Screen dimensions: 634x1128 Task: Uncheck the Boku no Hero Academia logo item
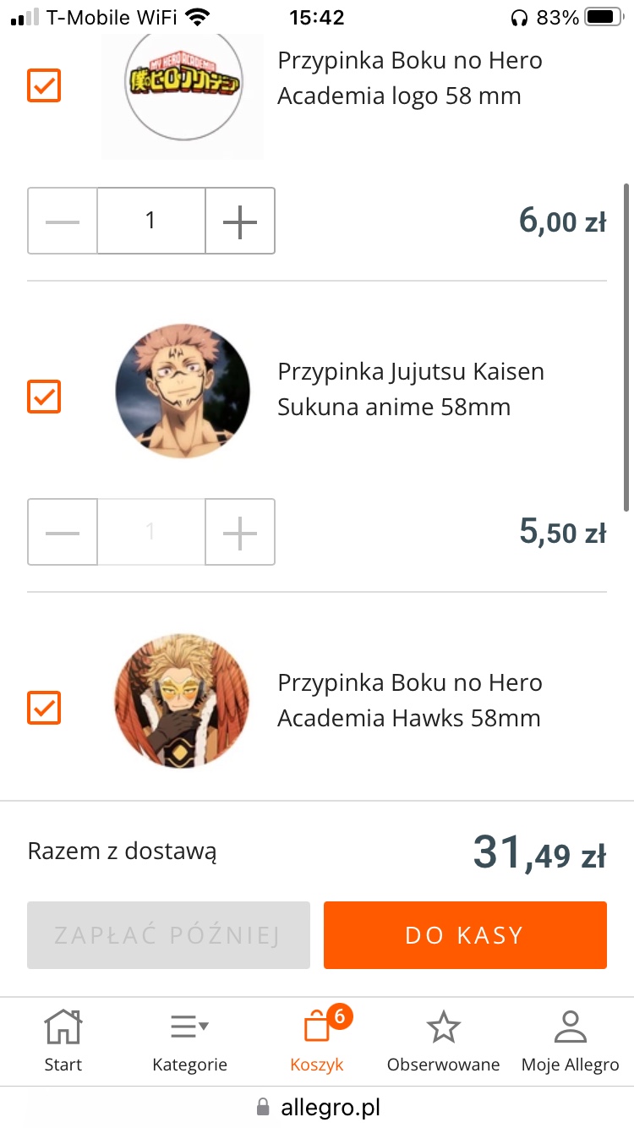(x=44, y=85)
